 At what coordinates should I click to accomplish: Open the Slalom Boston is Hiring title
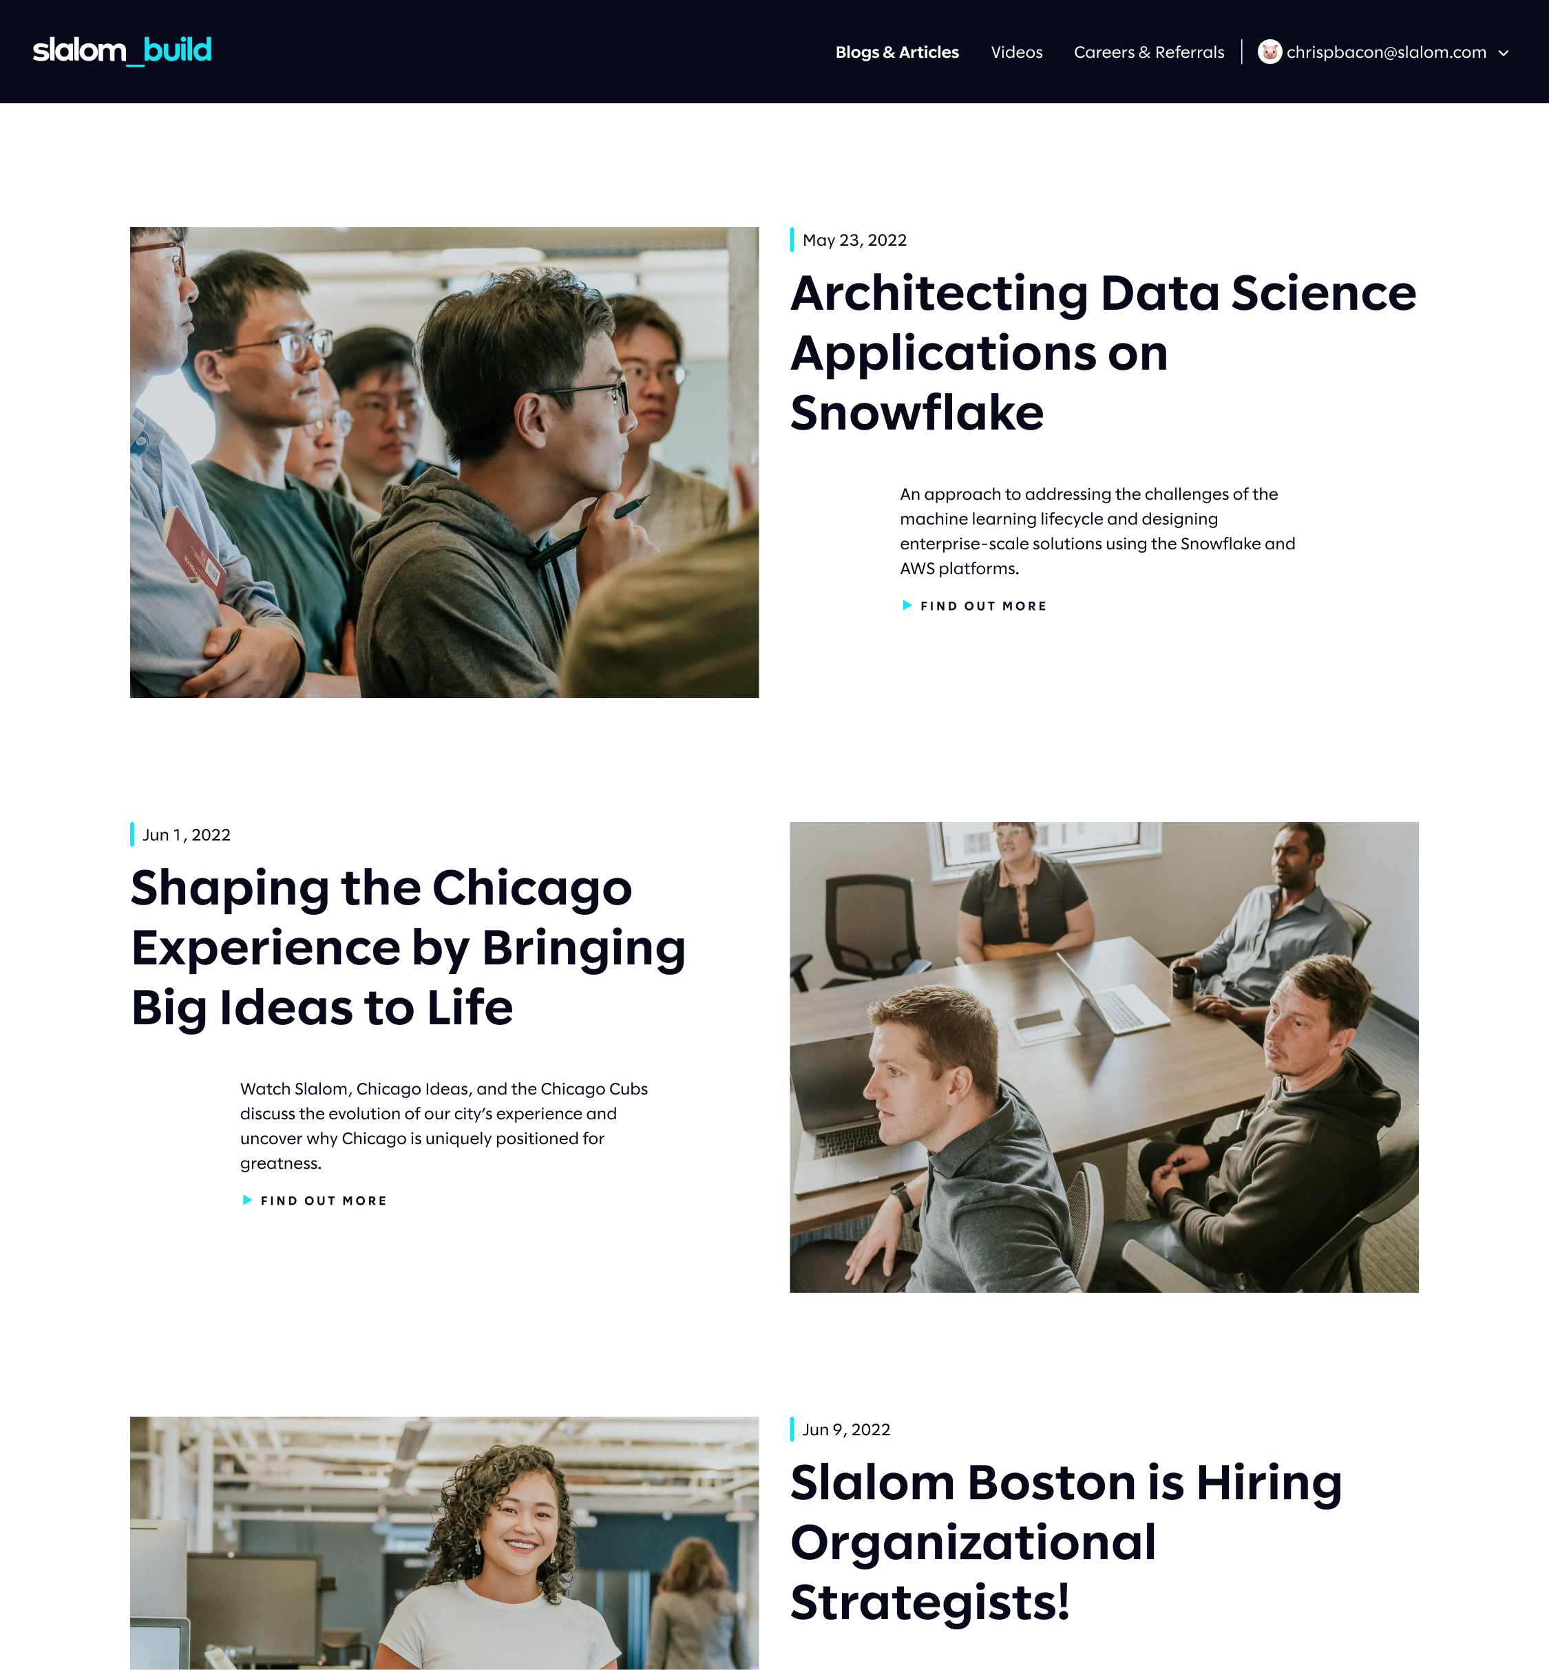click(1066, 1542)
